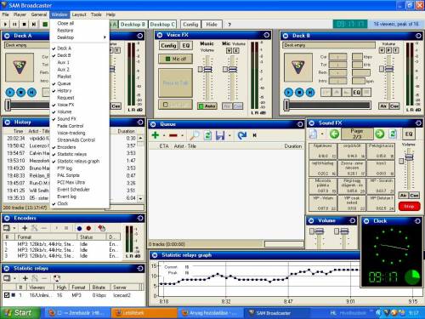425x319 pixels.
Task: Click the EQ button in Deck B
Action: tap(356, 92)
